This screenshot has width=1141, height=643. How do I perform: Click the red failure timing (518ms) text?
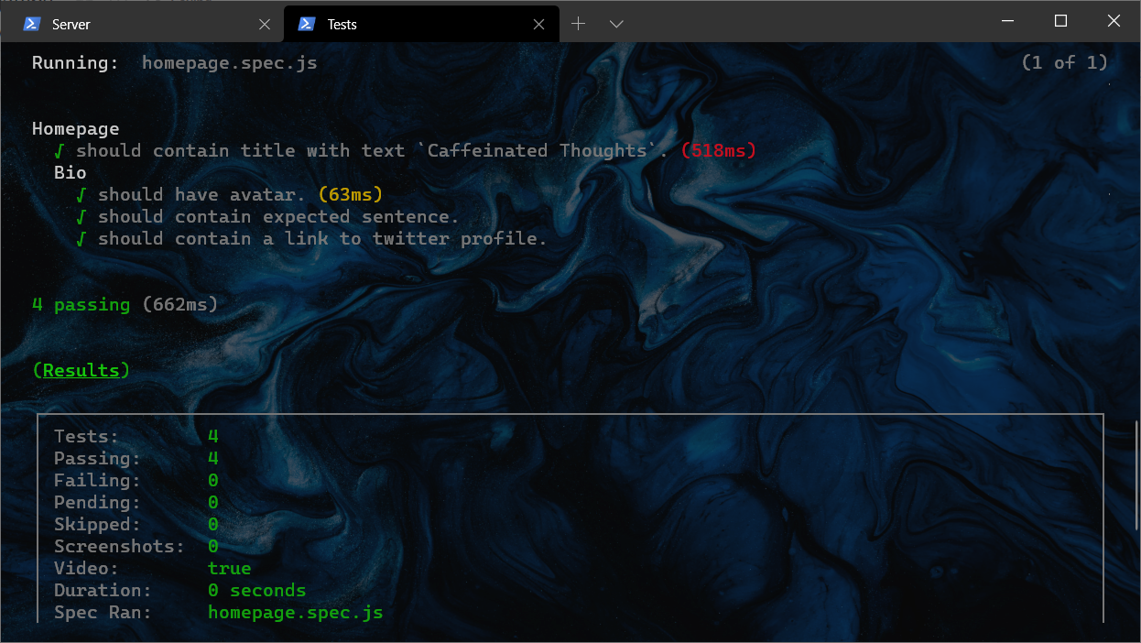718,150
